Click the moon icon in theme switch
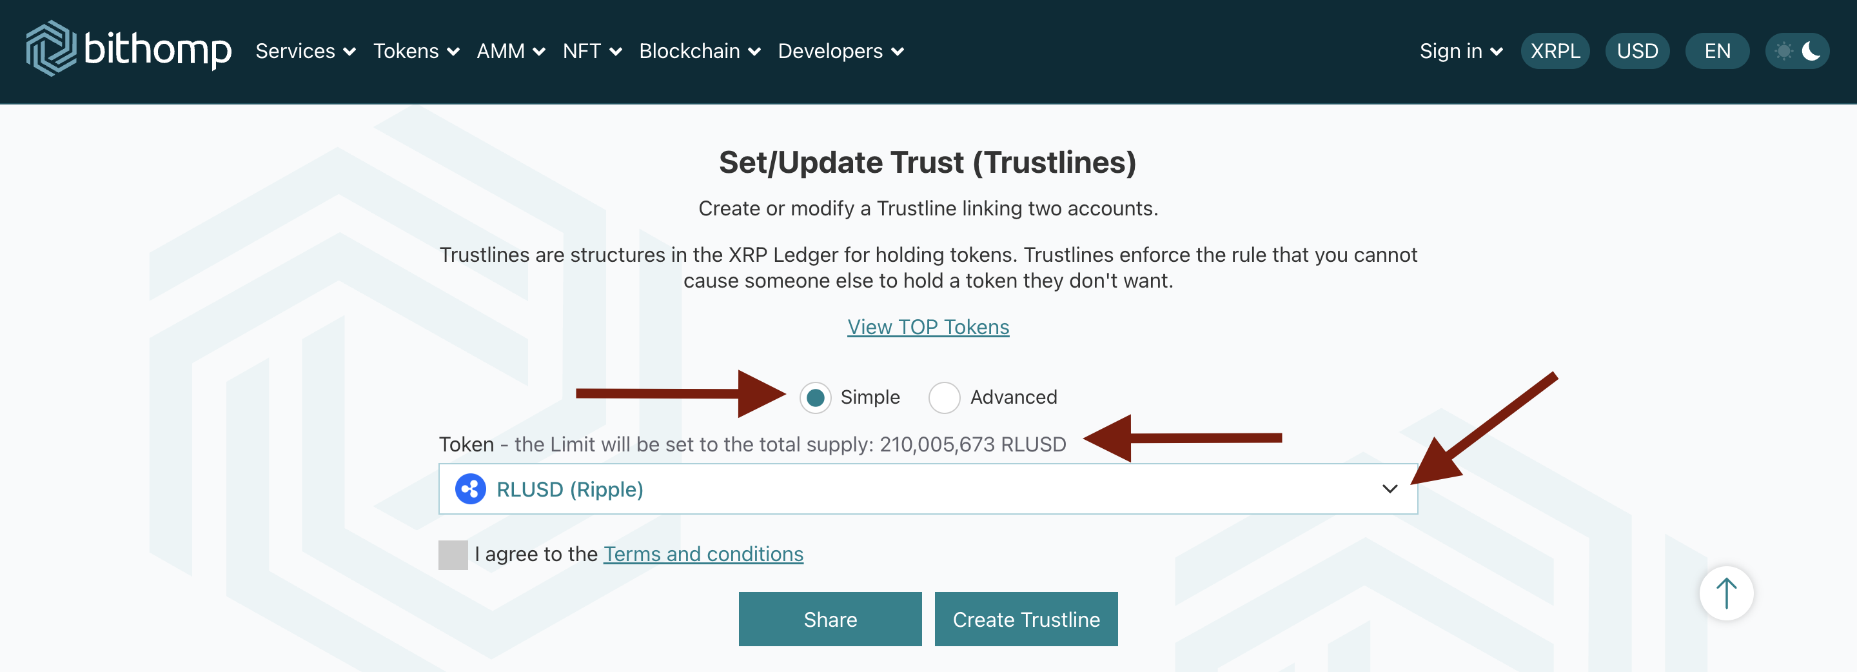This screenshot has width=1857, height=672. (x=1810, y=51)
